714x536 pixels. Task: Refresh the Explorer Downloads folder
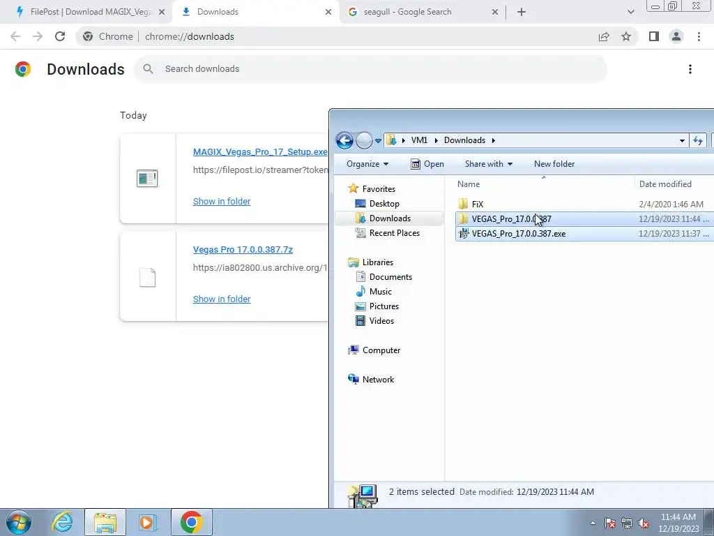(698, 140)
